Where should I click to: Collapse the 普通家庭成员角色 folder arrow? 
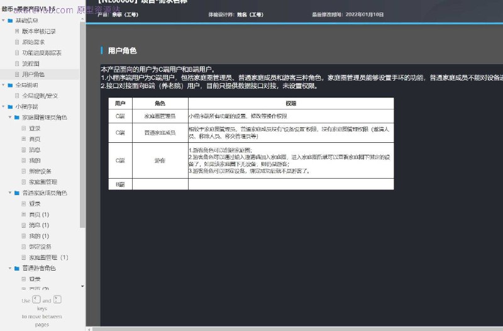click(10, 193)
